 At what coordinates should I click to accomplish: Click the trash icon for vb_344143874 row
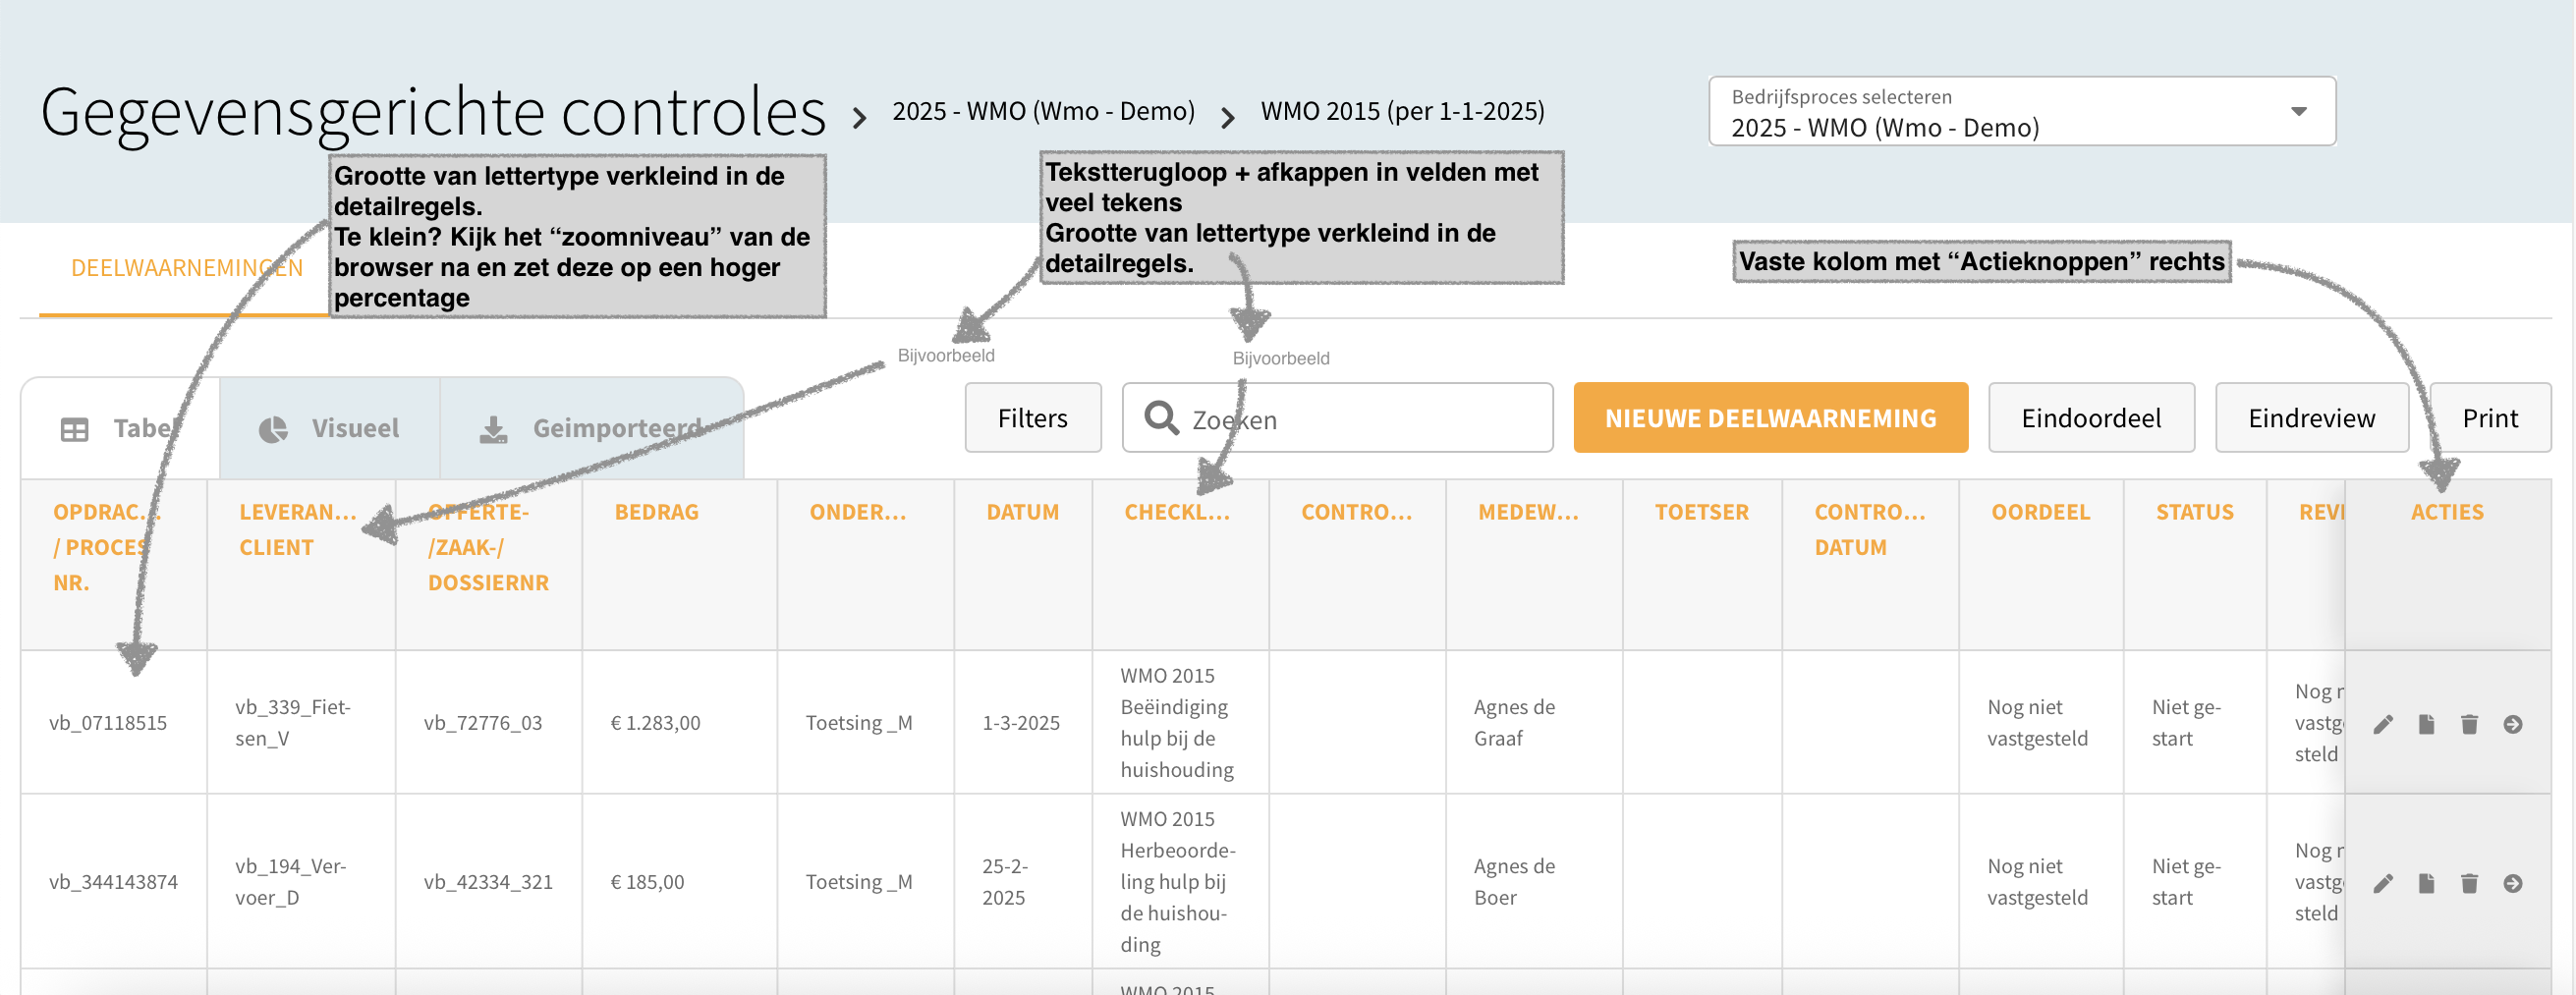point(2469,883)
